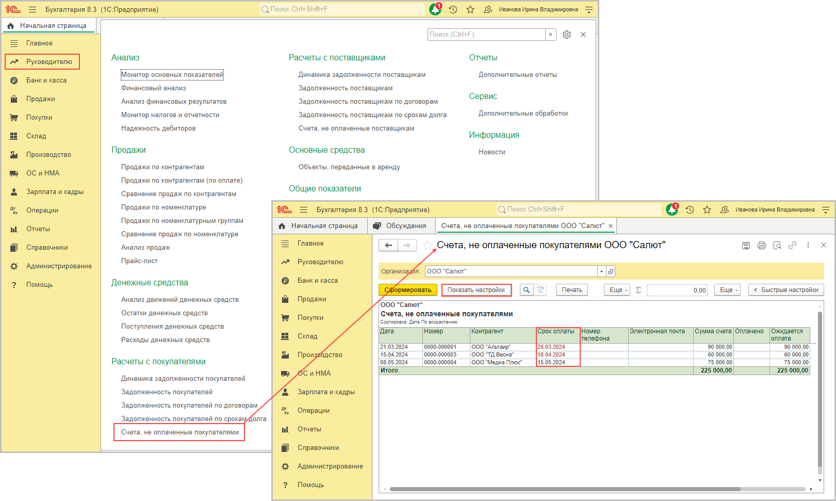The height and width of the screenshot is (501, 836).
Task: Click the magnifier find button in report toolbar
Action: [x=526, y=290]
